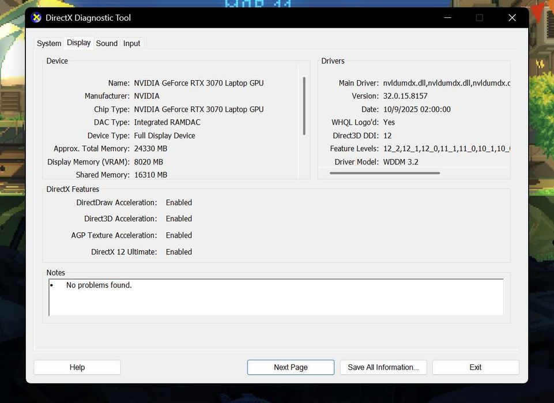Click inside the Notes text box
Screen dimensions: 554x403
pos(276,297)
